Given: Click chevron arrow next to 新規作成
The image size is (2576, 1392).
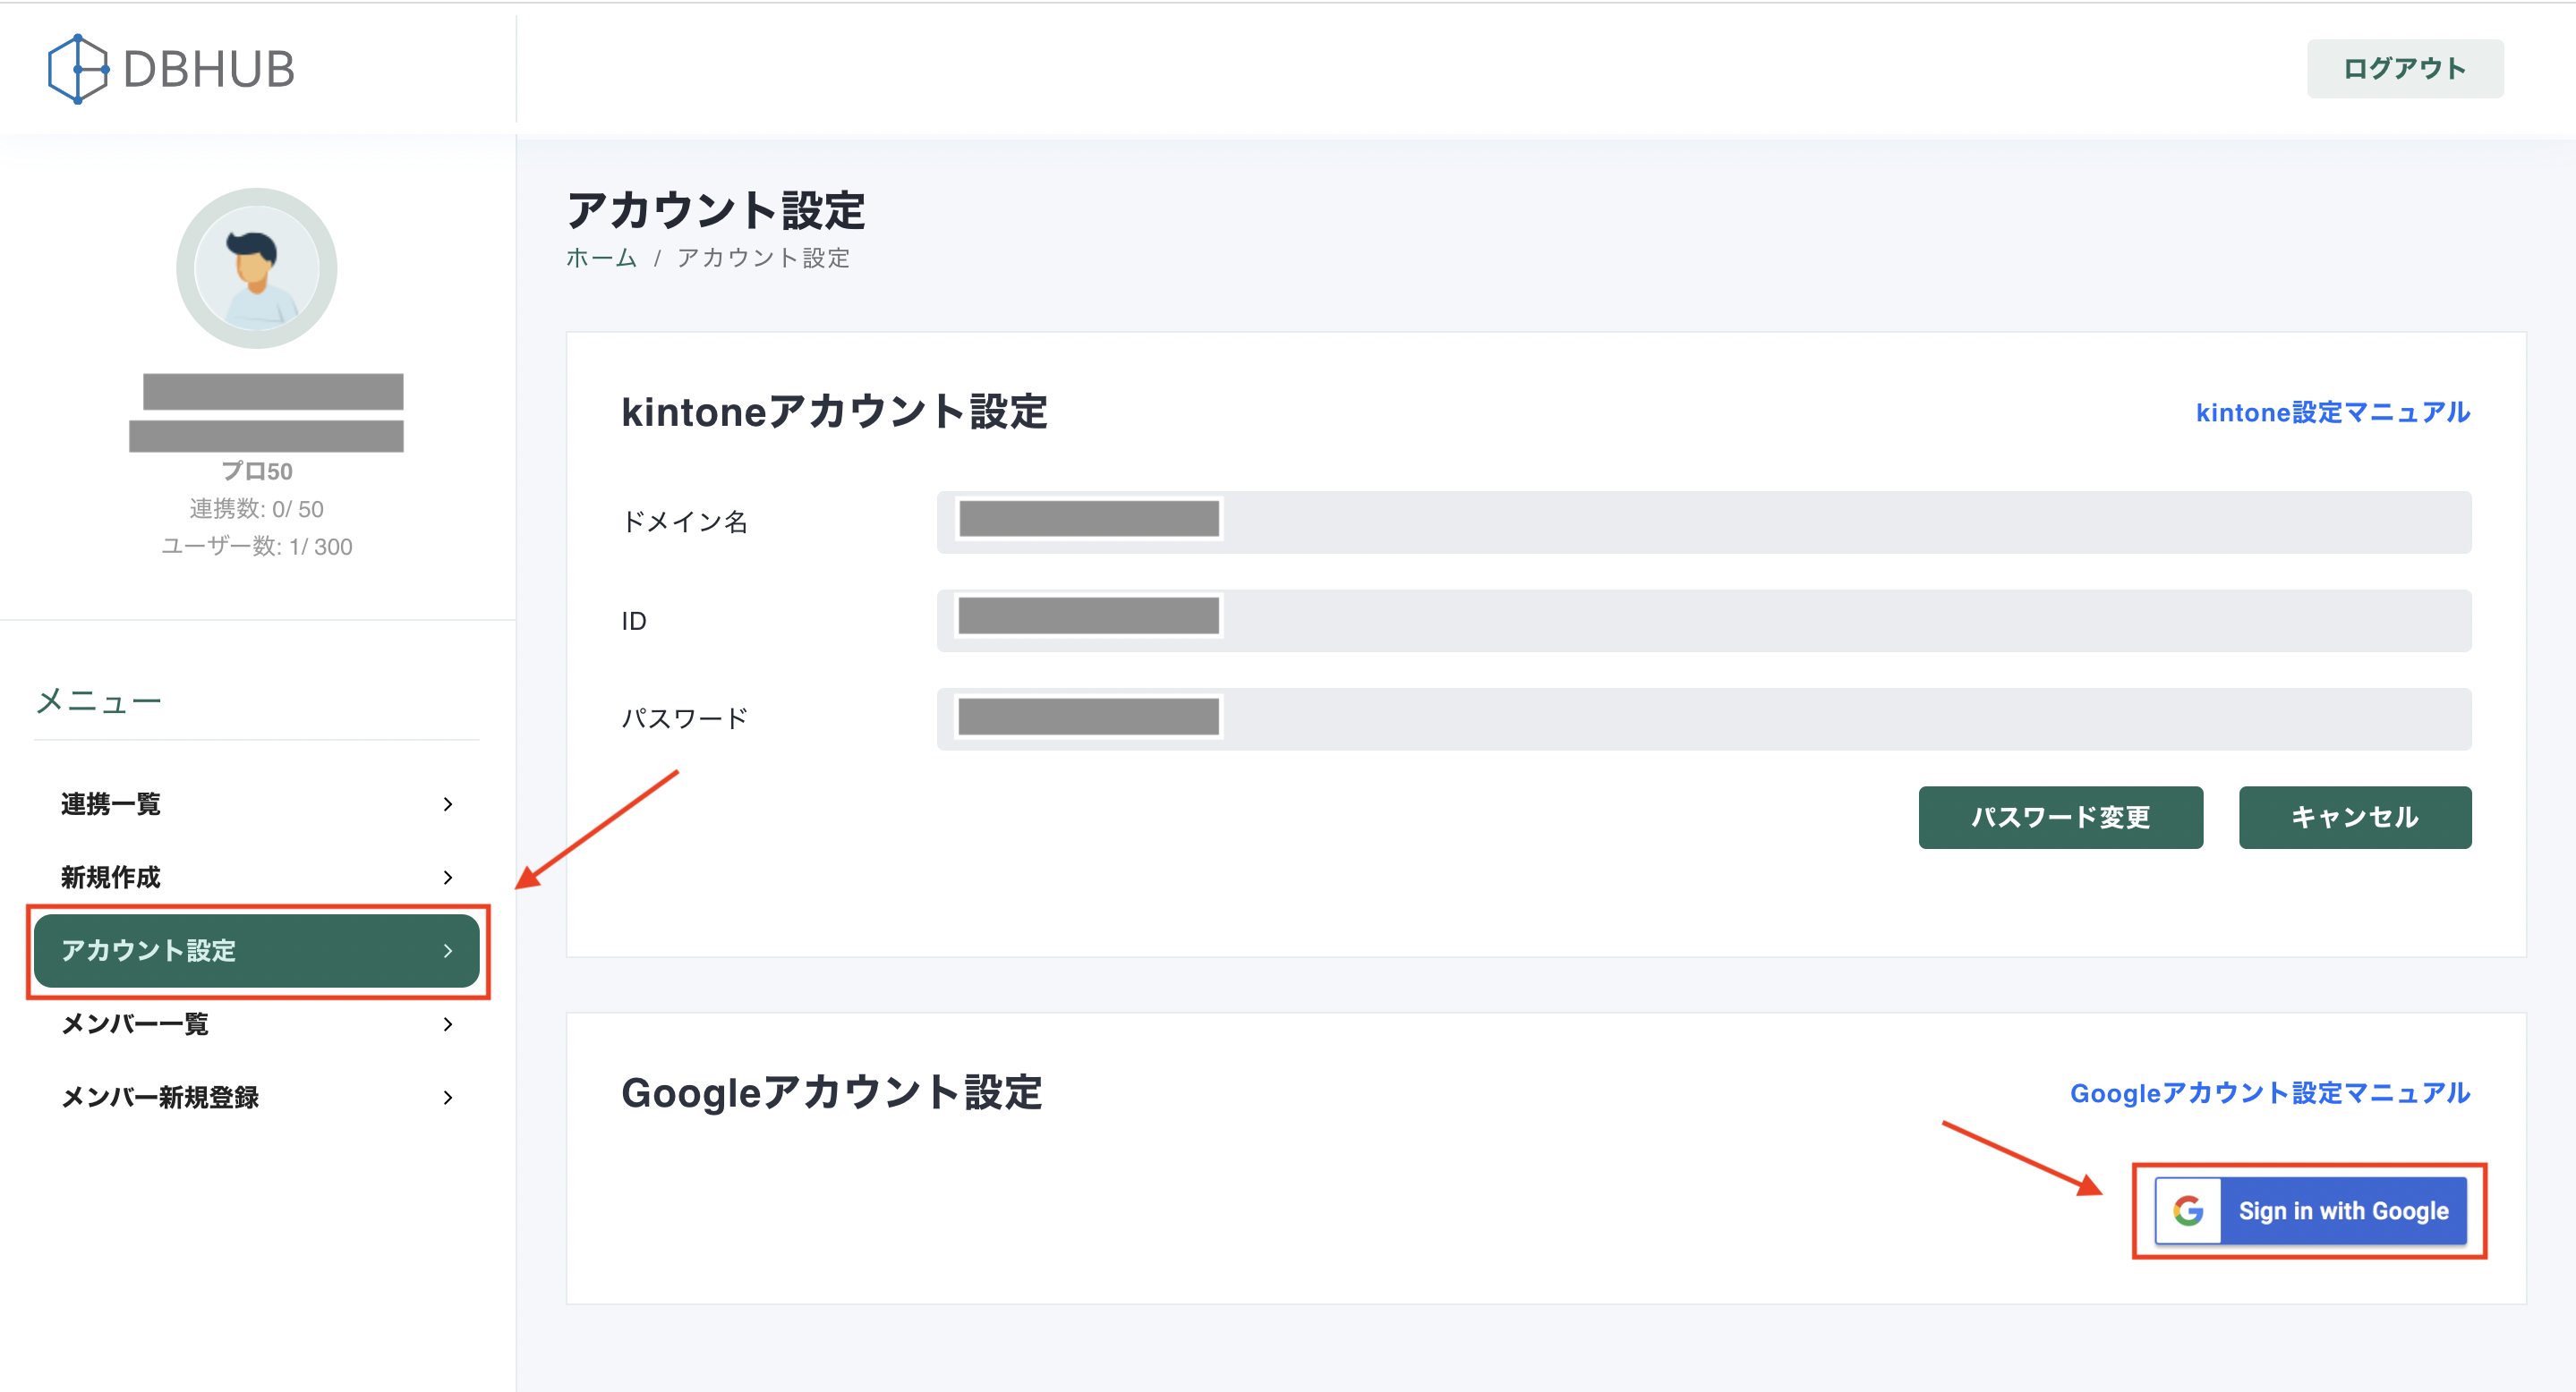Looking at the screenshot, I should [448, 878].
